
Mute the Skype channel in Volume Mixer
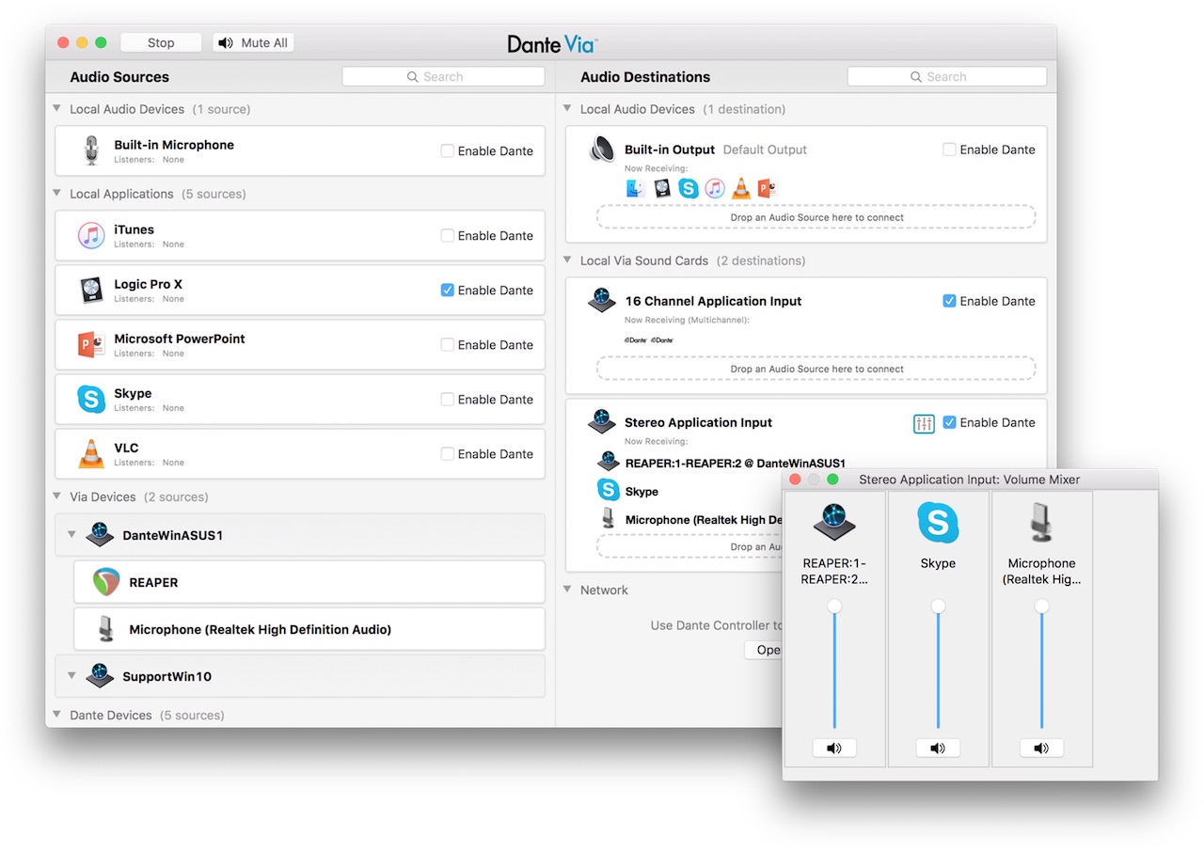click(938, 749)
